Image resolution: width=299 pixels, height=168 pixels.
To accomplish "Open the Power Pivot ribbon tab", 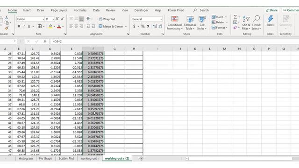I will [x=176, y=10].
